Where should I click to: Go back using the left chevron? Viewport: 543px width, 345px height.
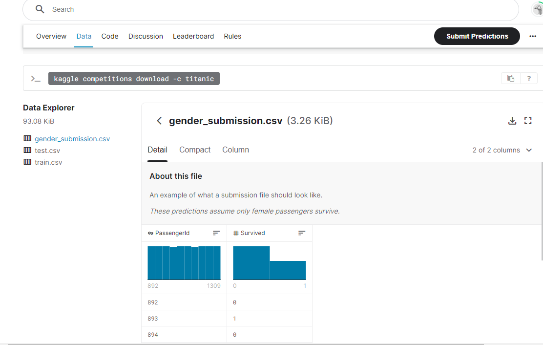[159, 121]
